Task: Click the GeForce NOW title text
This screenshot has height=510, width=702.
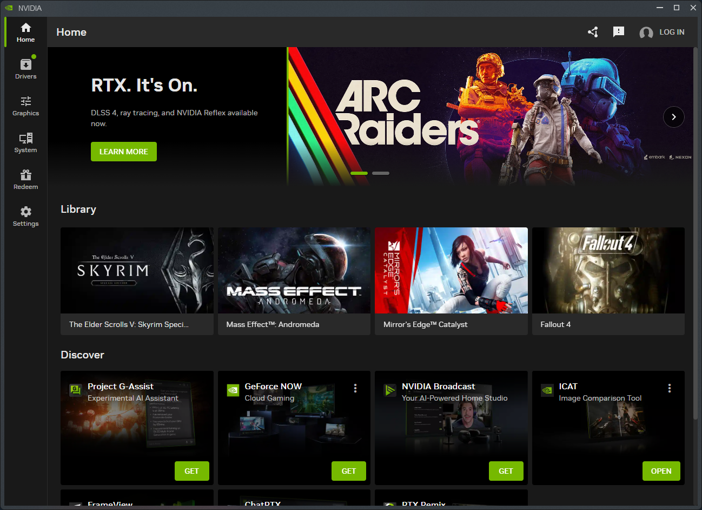Action: pyautogui.click(x=273, y=387)
